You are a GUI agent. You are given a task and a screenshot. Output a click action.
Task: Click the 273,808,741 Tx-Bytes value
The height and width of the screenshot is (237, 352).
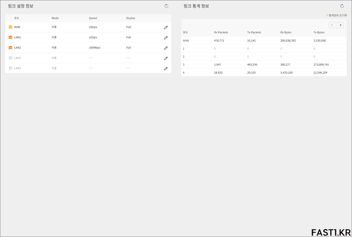point(321,64)
